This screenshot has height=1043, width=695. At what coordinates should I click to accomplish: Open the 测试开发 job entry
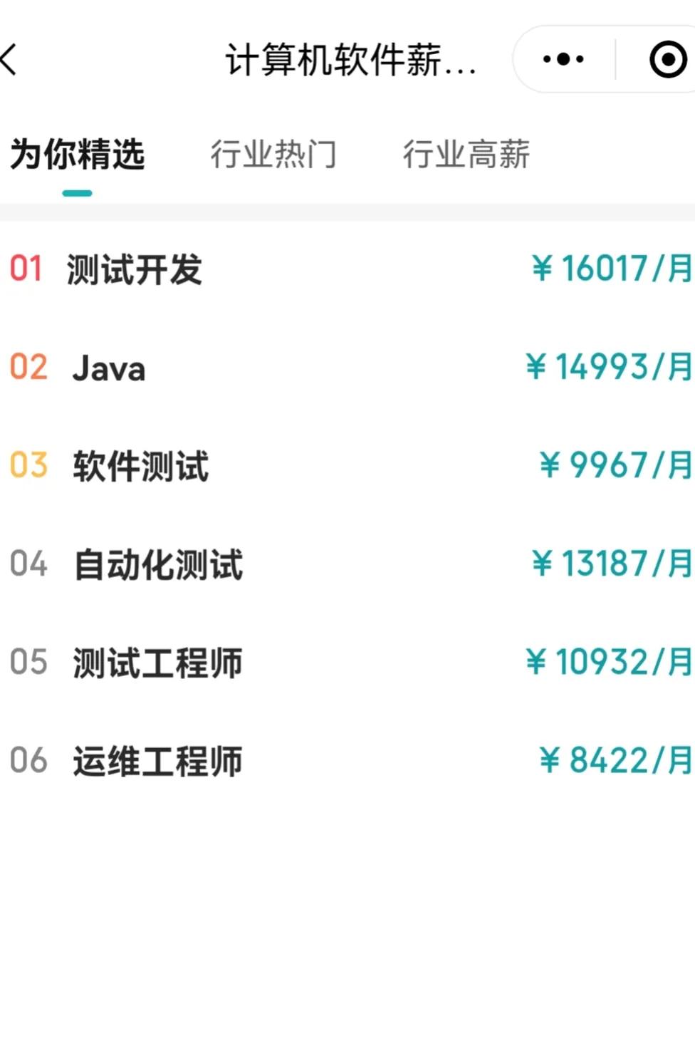[x=135, y=269]
